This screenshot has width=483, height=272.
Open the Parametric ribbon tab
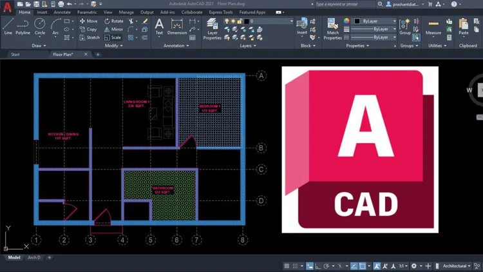pyautogui.click(x=87, y=12)
